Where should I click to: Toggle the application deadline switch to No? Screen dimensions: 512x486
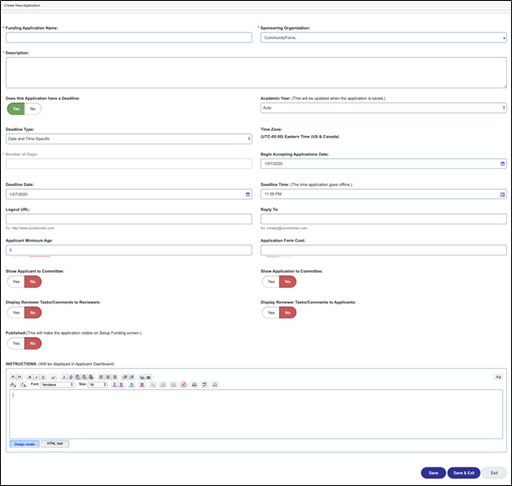click(x=33, y=109)
